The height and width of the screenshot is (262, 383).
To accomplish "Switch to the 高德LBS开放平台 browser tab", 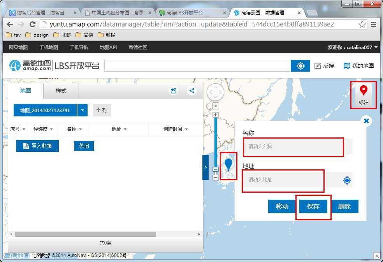I will [192, 13].
